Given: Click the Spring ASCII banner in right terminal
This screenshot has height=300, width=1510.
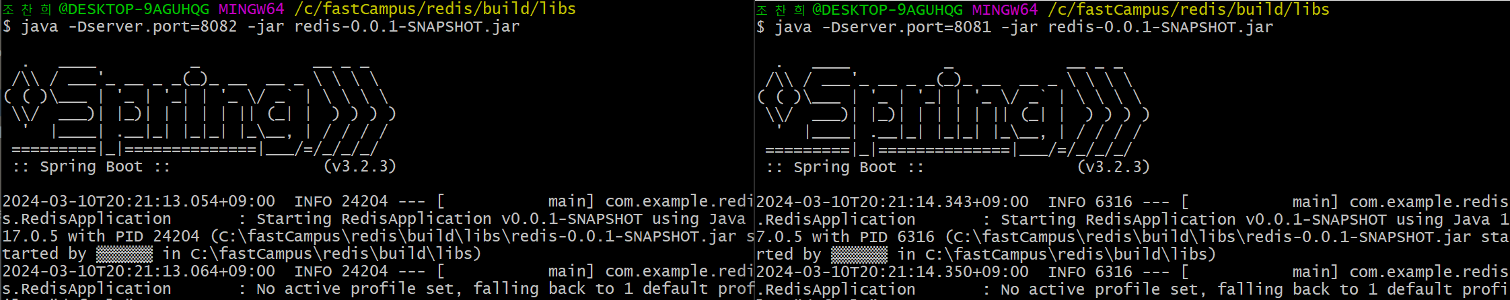Looking at the screenshot, I should 954,110.
